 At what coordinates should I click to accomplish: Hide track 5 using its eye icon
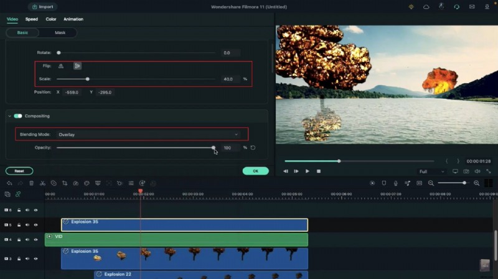click(x=36, y=225)
